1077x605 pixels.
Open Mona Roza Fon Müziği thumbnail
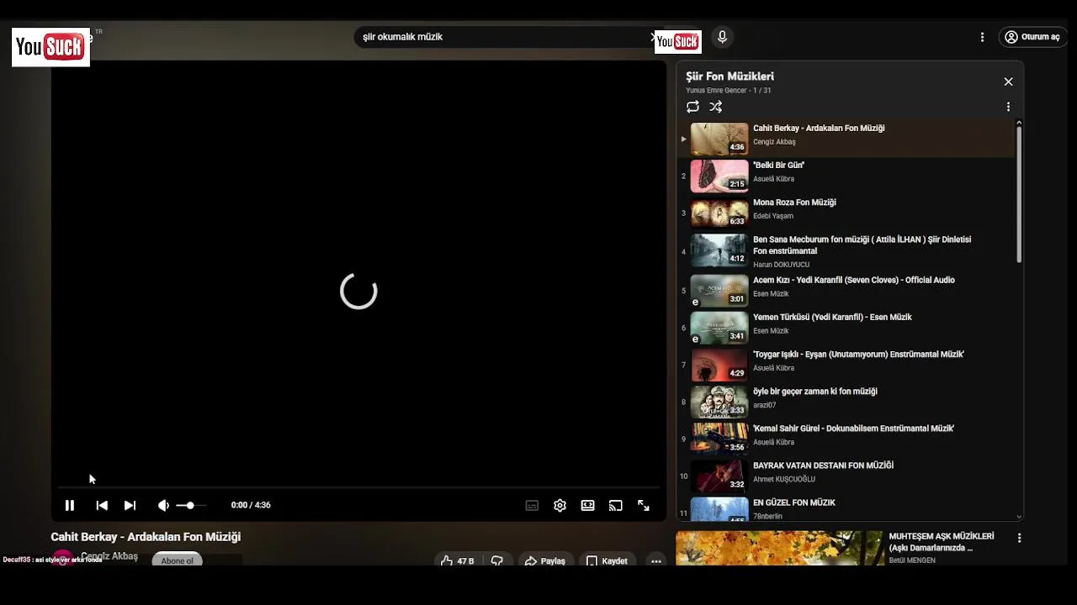click(x=719, y=213)
